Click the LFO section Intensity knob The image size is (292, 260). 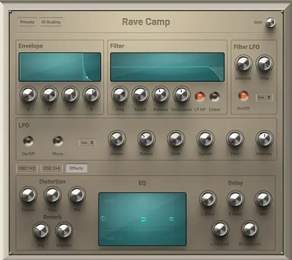click(264, 139)
